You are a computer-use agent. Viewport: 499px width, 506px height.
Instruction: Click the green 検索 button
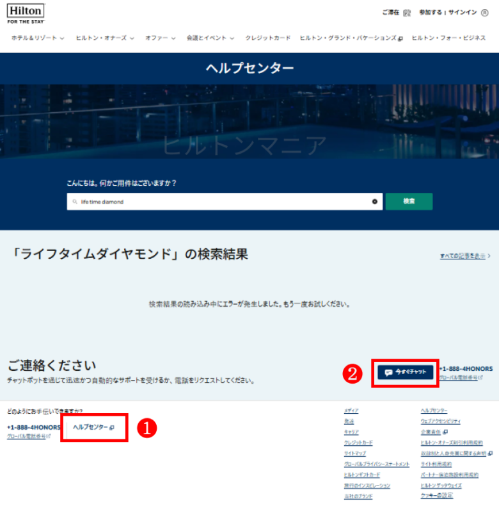pyautogui.click(x=409, y=202)
